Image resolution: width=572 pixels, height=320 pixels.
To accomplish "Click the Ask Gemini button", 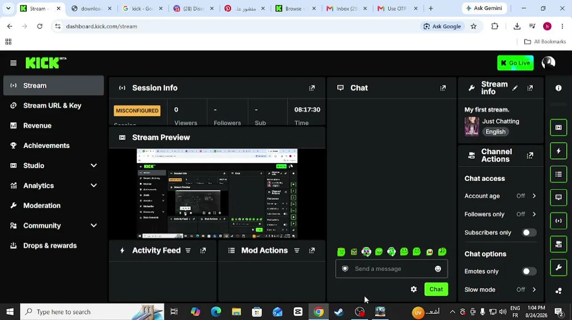I will pos(484,8).
